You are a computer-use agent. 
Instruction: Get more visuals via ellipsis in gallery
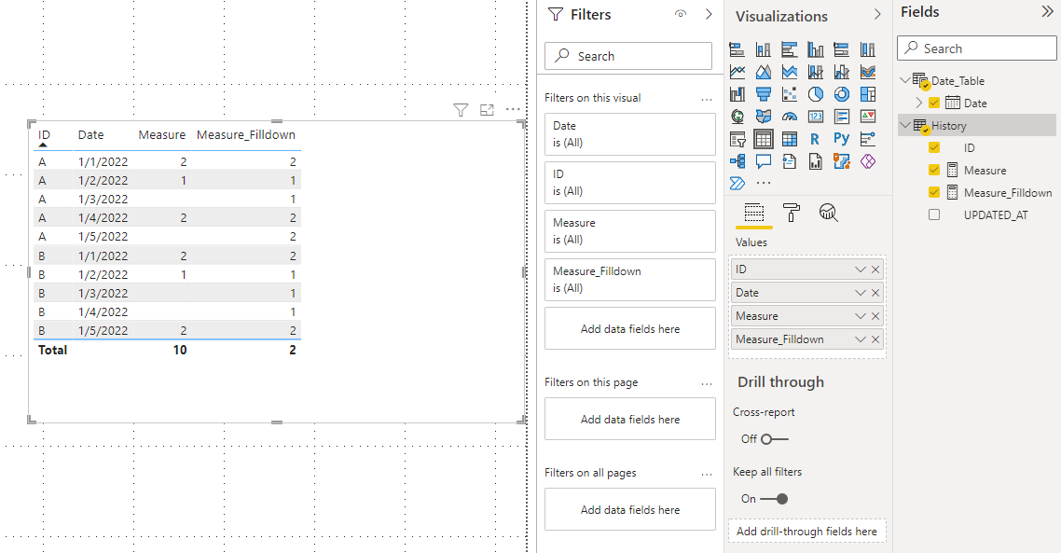tap(764, 184)
